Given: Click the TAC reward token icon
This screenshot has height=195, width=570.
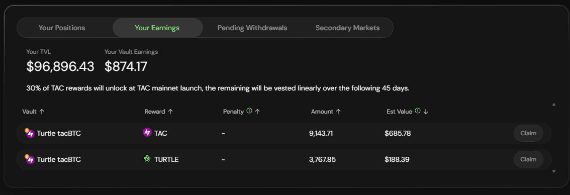Looking at the screenshot, I should point(147,132).
